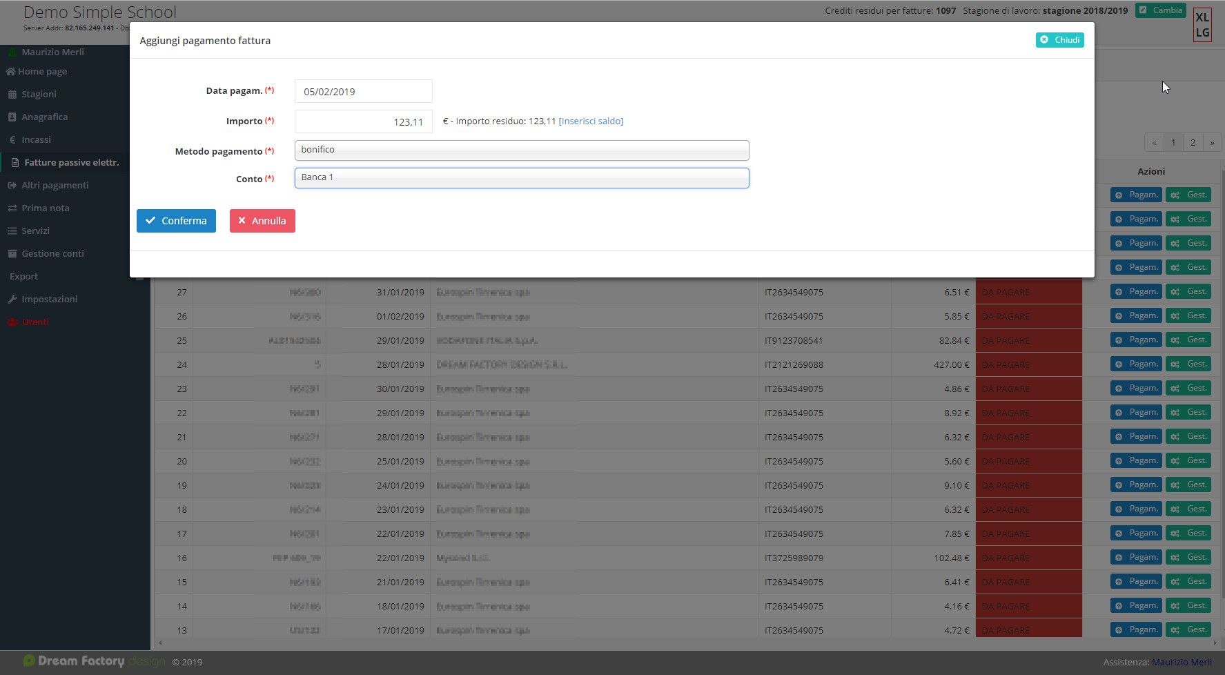Open the Metodo pagamento dropdown

click(522, 150)
